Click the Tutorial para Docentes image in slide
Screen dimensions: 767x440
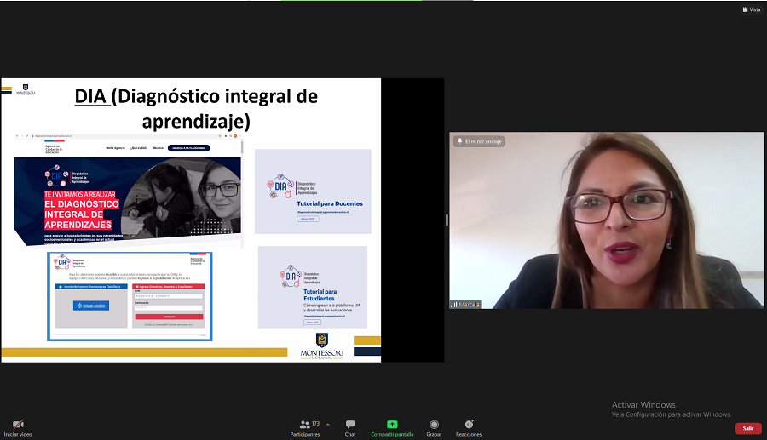point(313,191)
